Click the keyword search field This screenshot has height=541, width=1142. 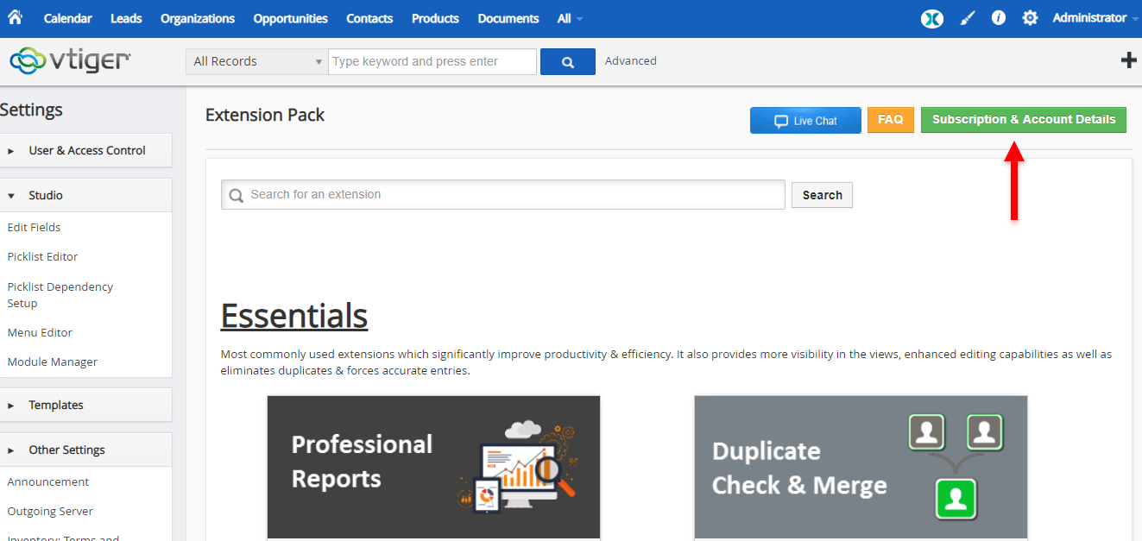(432, 61)
